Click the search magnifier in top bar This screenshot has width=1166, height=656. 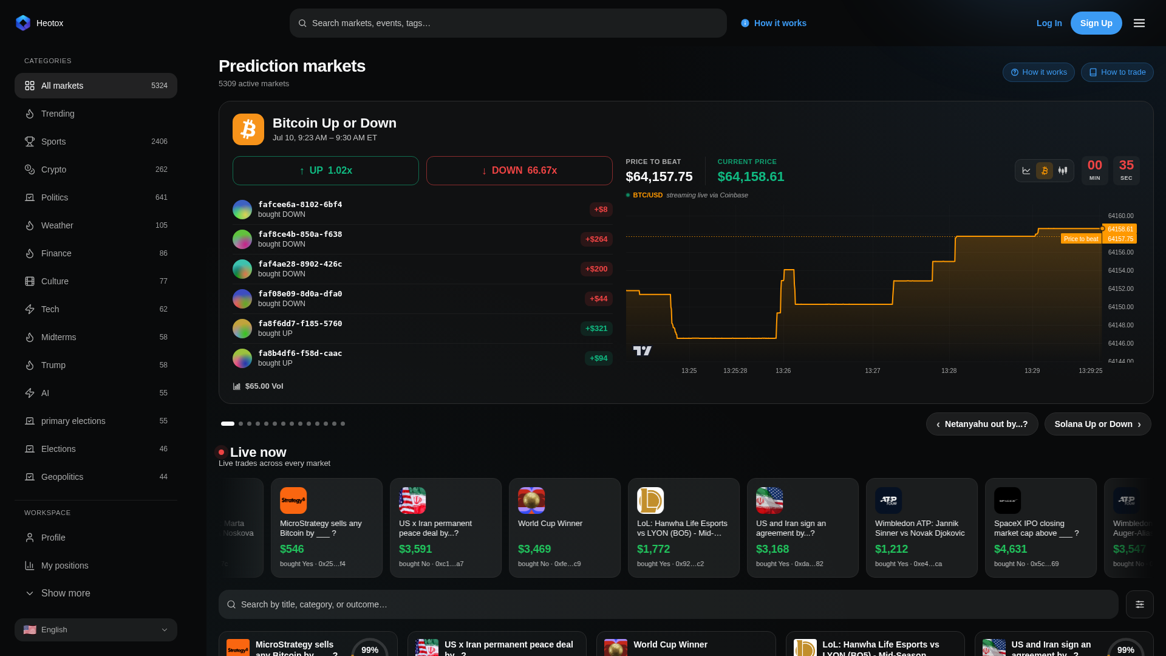[302, 23]
